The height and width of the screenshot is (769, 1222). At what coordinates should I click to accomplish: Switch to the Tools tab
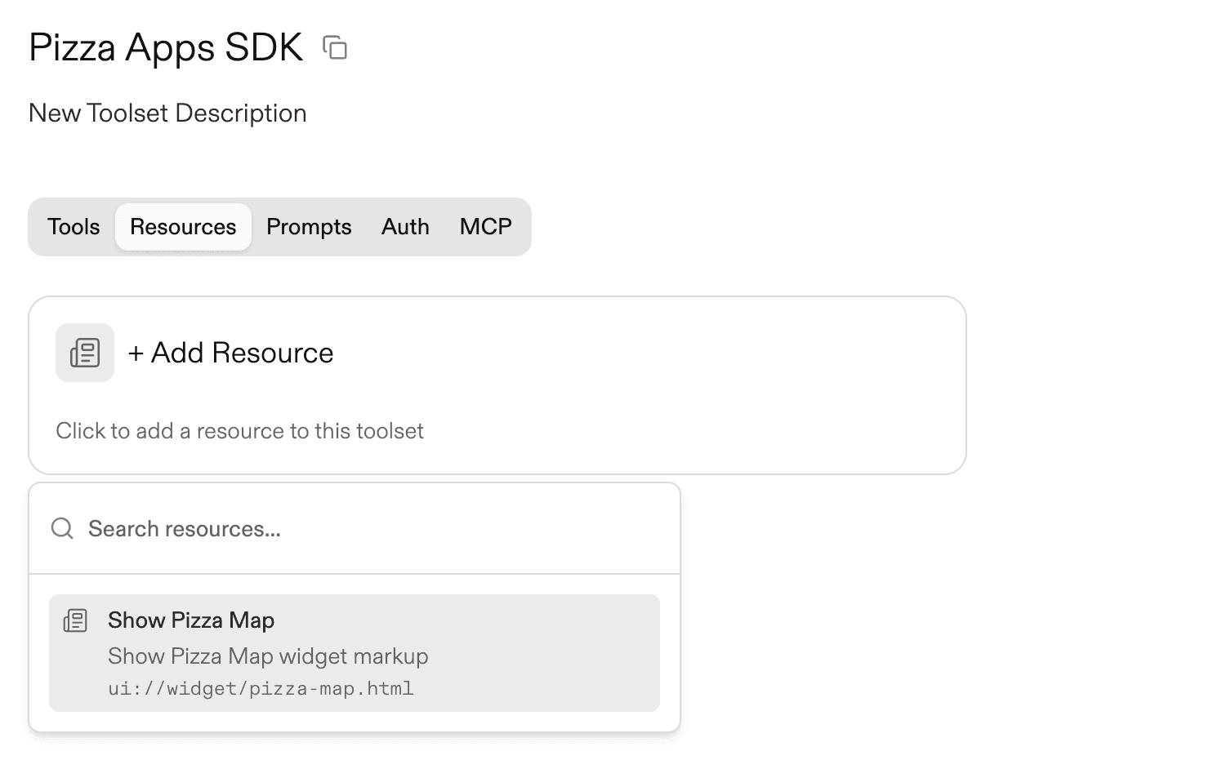point(73,227)
